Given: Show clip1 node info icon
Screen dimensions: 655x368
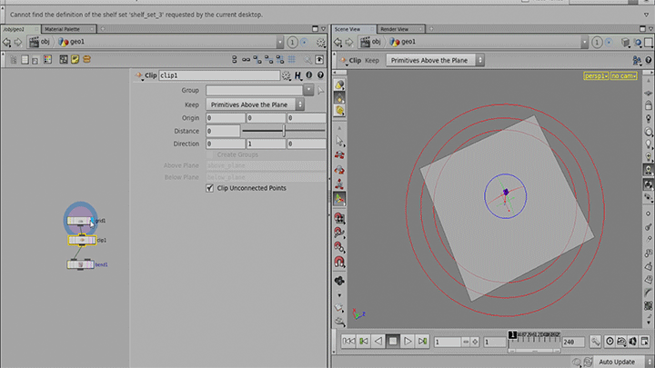Looking at the screenshot, I should 309,75.
